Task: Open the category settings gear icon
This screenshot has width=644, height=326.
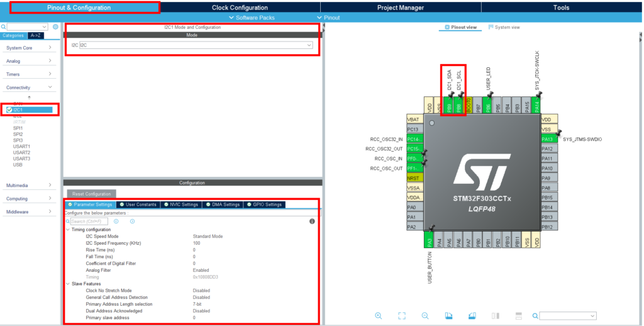Action: click(55, 26)
